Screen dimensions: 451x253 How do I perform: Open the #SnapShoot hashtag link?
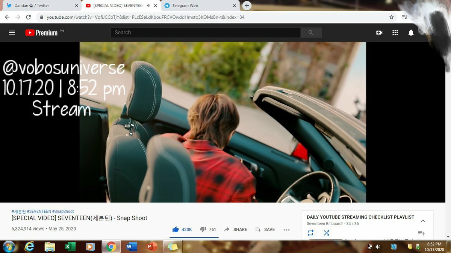pos(63,211)
